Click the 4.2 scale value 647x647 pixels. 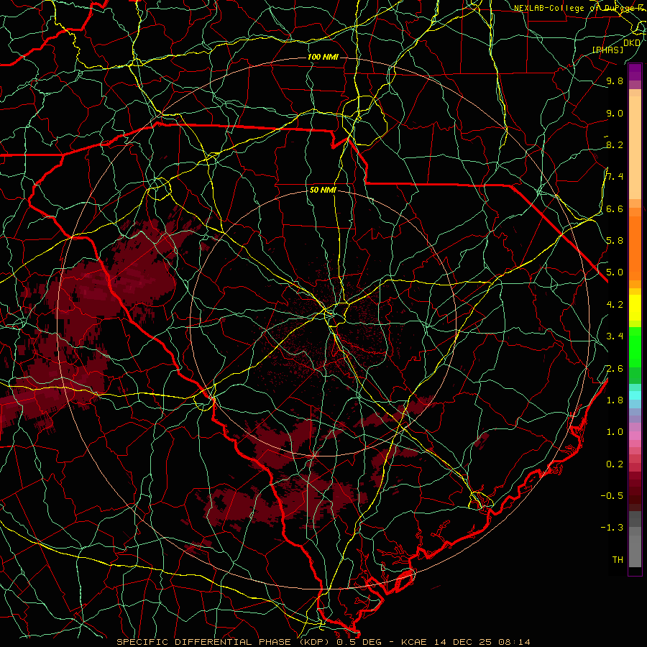pos(615,305)
